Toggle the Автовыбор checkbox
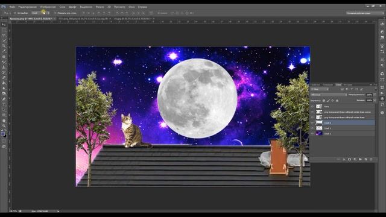386x217 pixels. point(15,13)
